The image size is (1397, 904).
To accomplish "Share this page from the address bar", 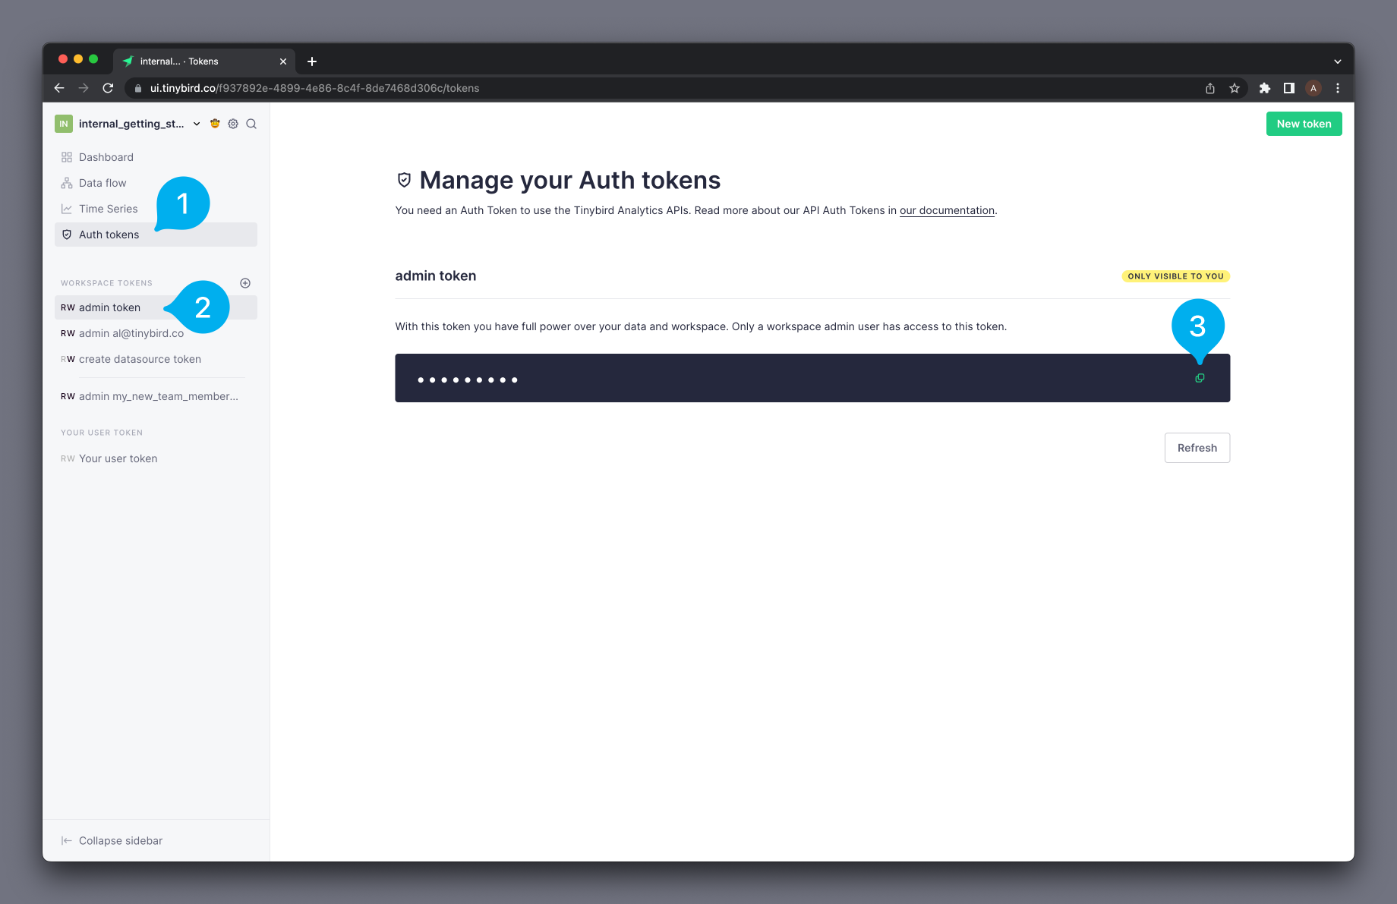I will (1210, 88).
